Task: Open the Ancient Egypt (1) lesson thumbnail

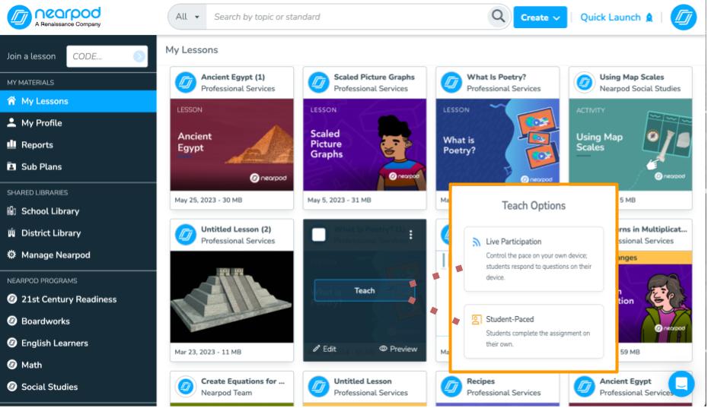Action: pyautogui.click(x=231, y=144)
